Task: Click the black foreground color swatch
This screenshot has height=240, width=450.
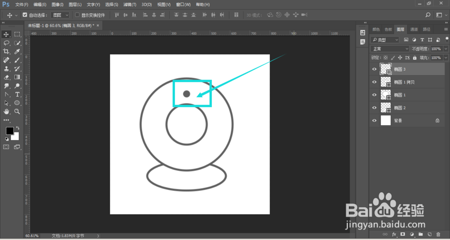Action: (x=9, y=131)
